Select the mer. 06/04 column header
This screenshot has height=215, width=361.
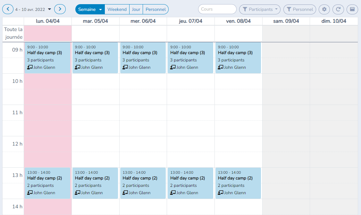[x=143, y=21]
